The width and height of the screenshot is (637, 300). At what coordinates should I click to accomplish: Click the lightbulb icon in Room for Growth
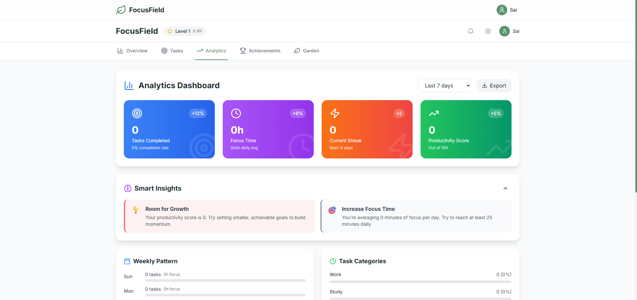[x=136, y=210]
